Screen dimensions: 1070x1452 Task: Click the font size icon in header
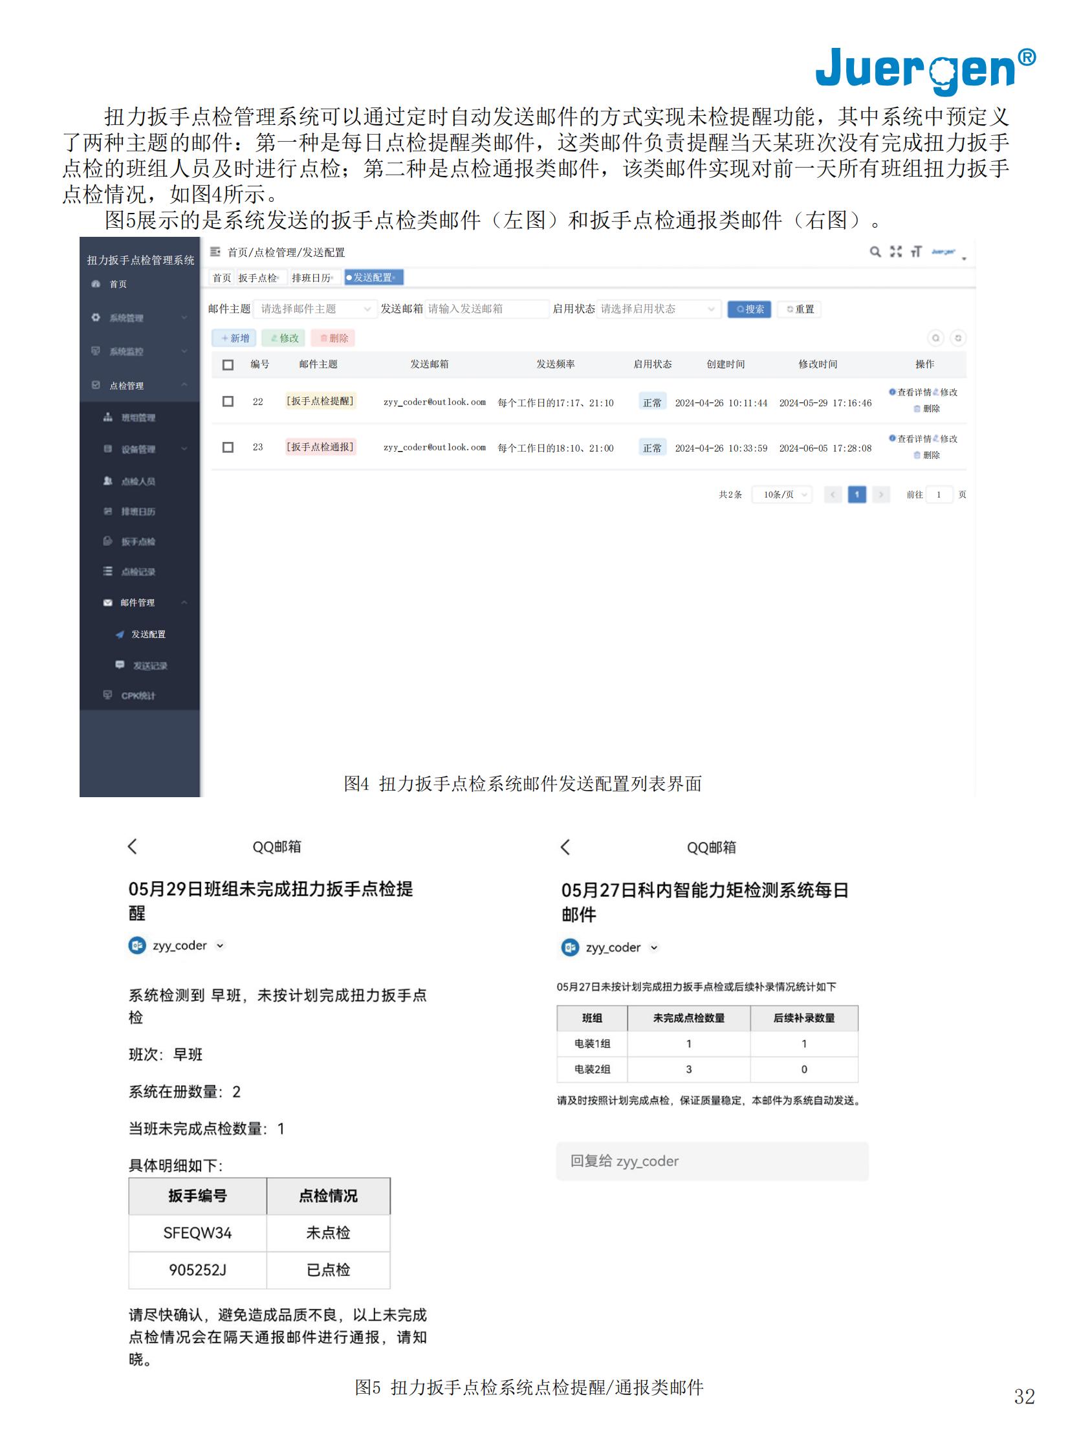915,252
